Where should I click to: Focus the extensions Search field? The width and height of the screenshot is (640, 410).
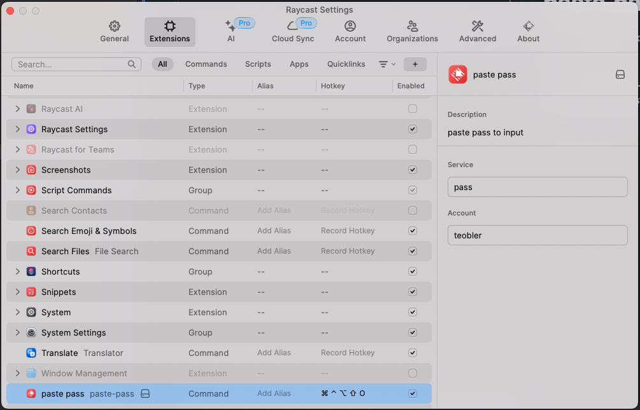76,64
